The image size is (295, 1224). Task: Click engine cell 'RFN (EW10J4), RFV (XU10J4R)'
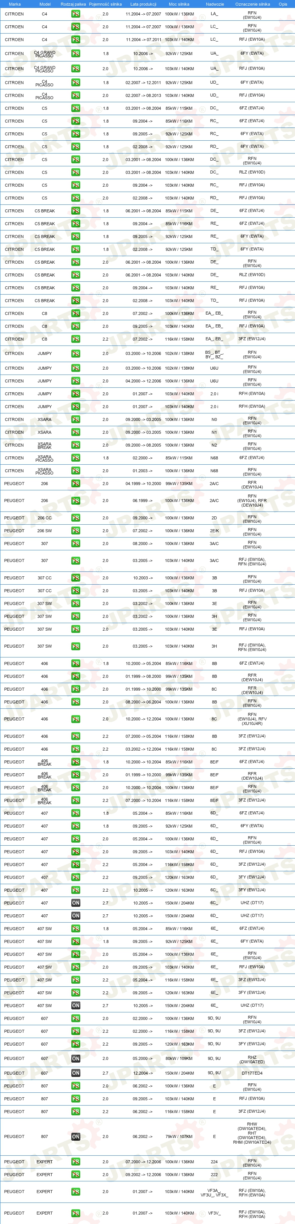252,719
